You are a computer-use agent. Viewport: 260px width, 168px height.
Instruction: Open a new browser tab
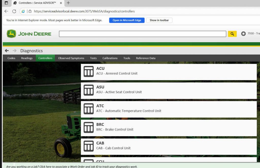pos(68,3)
